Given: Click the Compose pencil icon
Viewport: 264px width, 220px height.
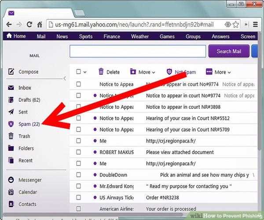Looking at the screenshot, I should (11, 72).
